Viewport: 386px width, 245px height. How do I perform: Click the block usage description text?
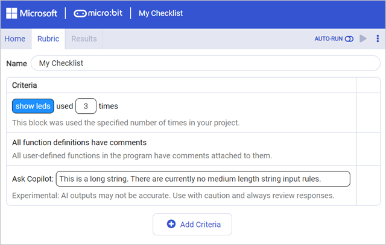(126, 123)
